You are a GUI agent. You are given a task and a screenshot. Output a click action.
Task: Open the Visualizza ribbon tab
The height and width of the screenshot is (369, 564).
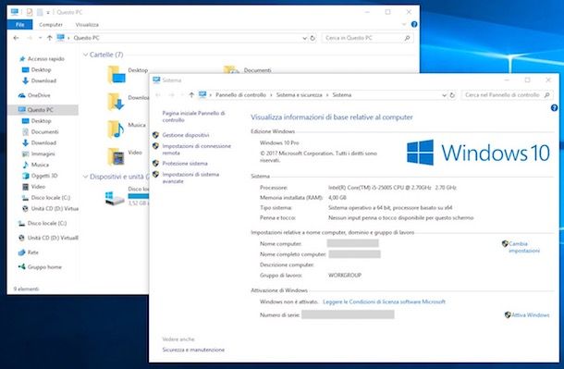point(87,24)
